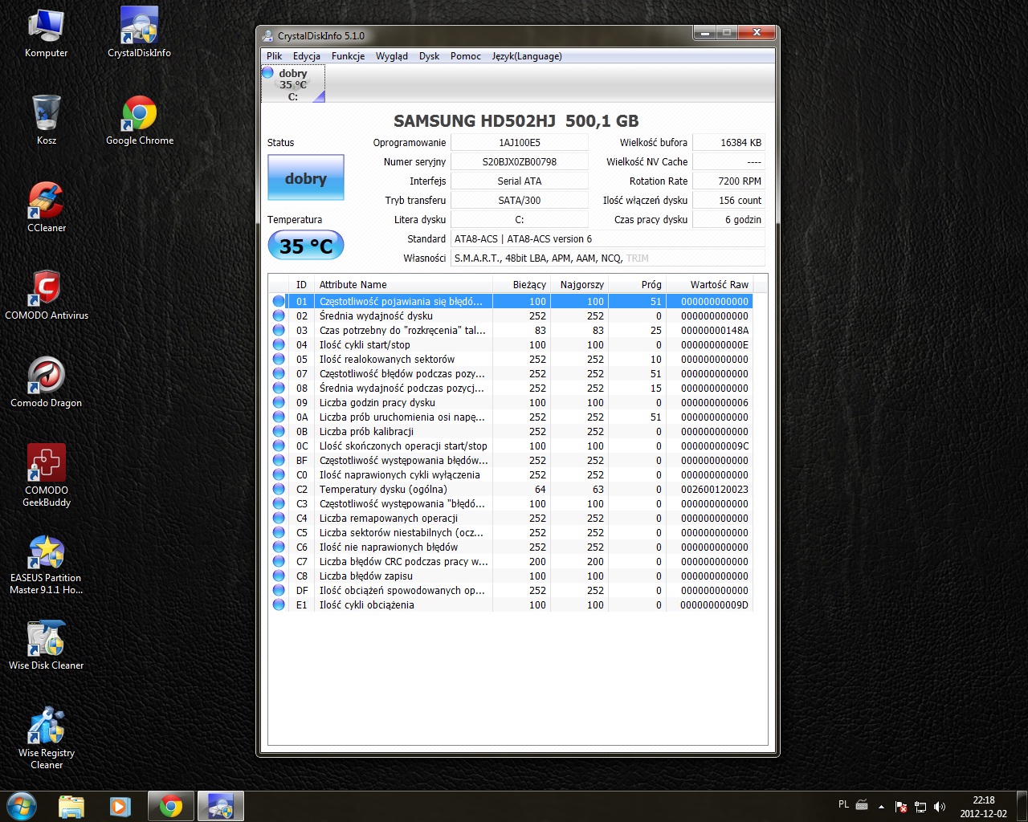Select row 'Liczba godzin pracy dysku'
Viewport: 1028px width, 822px height.
tap(512, 402)
